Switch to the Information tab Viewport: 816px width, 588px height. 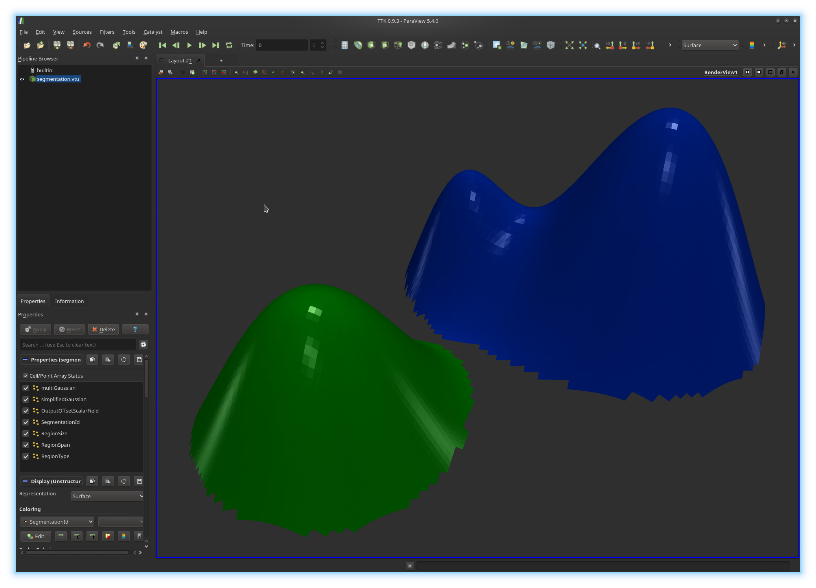pyautogui.click(x=69, y=301)
